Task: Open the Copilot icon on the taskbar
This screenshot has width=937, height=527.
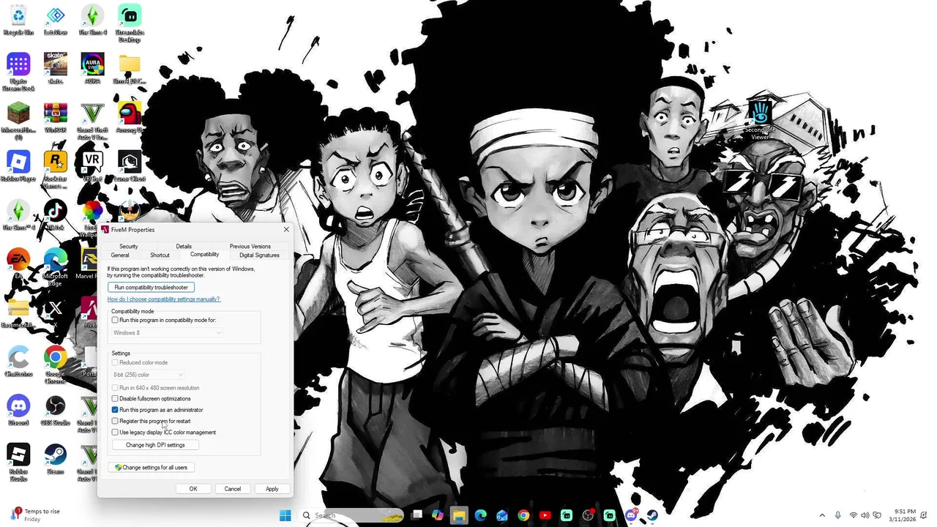Action: point(438,515)
